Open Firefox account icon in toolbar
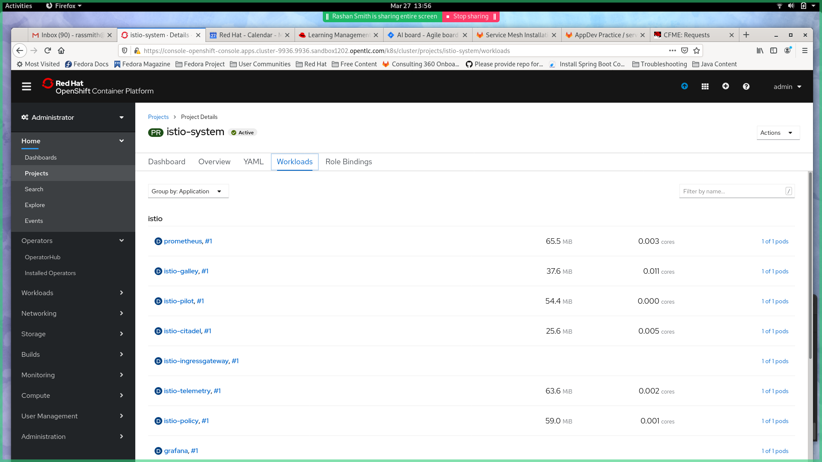 tap(787, 50)
